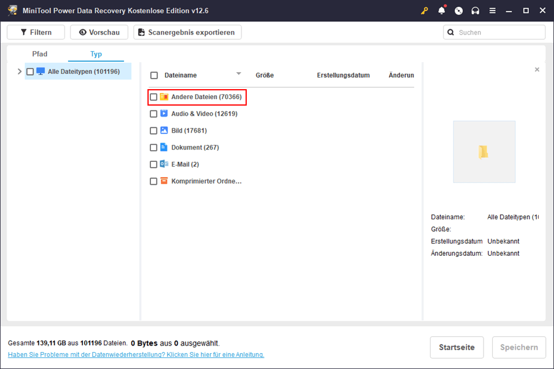The height and width of the screenshot is (369, 554).
Task: Click the Änderungsdatum Unbekannt value
Action: pyautogui.click(x=503, y=253)
